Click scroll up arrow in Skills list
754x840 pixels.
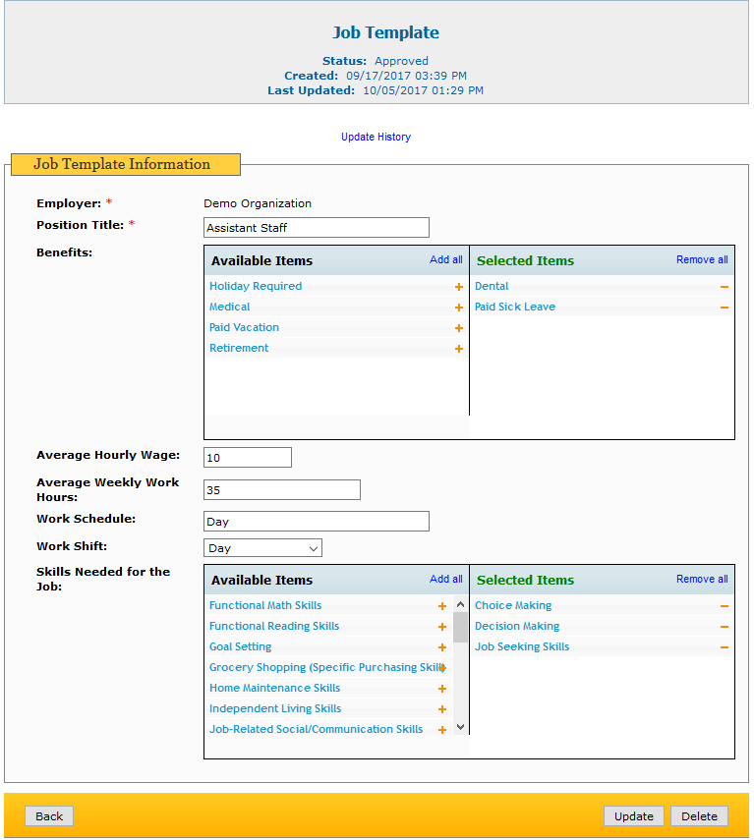point(460,604)
